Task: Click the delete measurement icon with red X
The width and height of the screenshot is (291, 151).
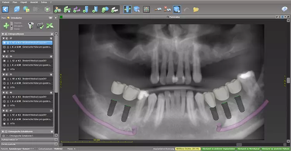Action: (167, 9)
